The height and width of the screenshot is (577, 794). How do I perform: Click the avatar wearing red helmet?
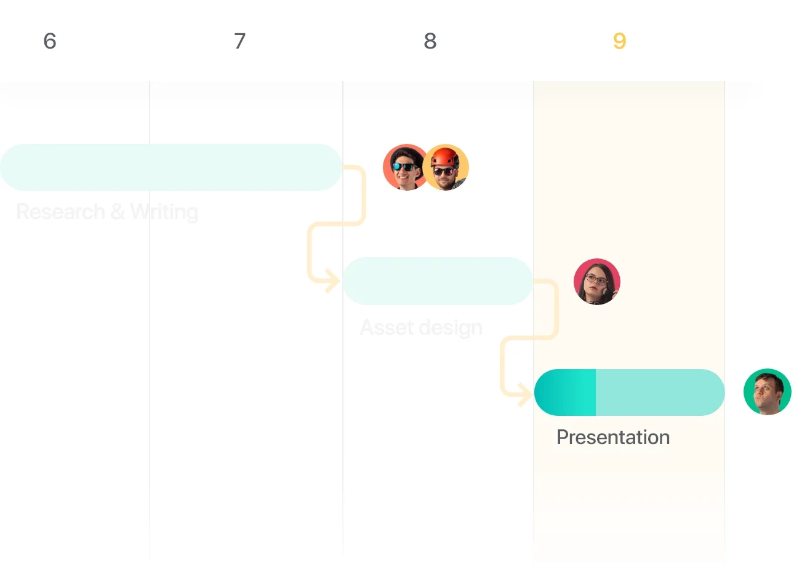pos(446,167)
